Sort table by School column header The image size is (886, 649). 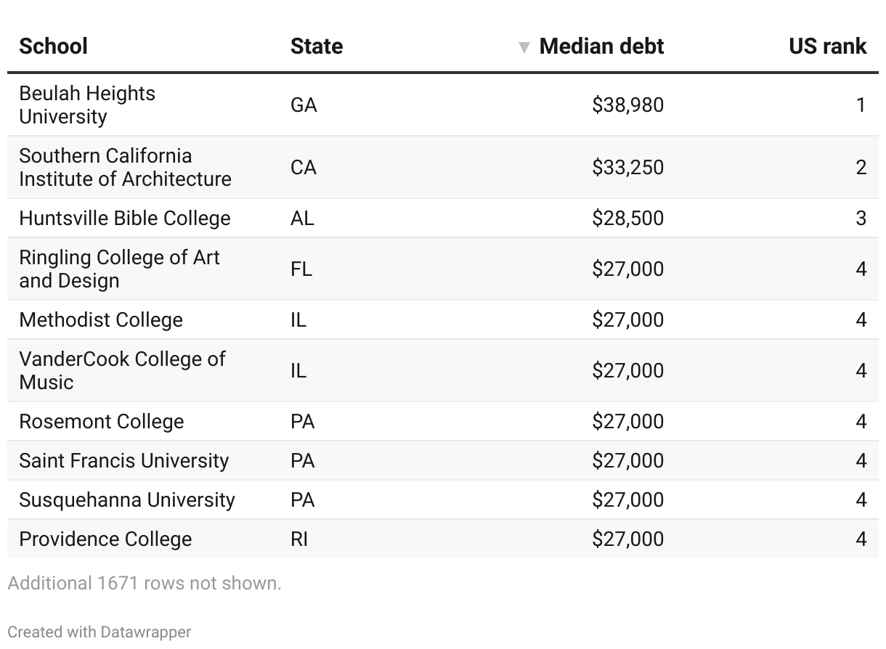pyautogui.click(x=53, y=46)
